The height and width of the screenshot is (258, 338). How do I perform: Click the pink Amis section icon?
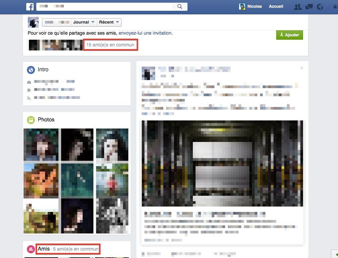click(31, 249)
